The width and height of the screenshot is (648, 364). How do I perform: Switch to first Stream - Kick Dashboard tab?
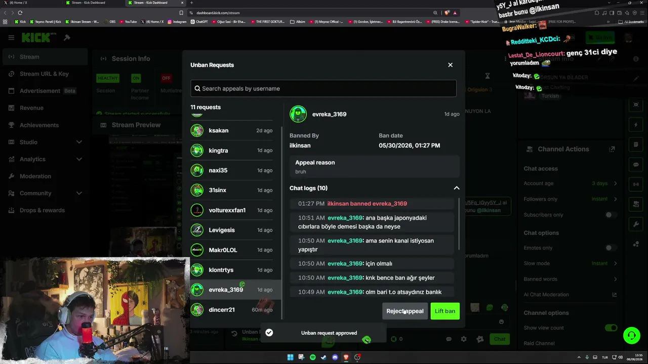click(x=94, y=3)
